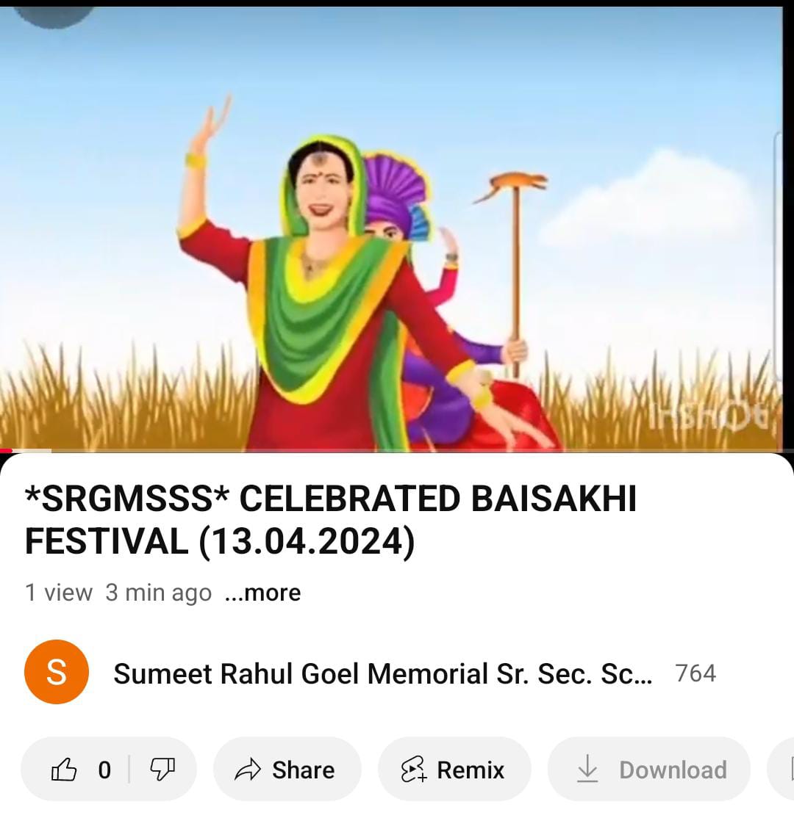Click the Download label text
This screenshot has width=794, height=832.
[x=673, y=770]
